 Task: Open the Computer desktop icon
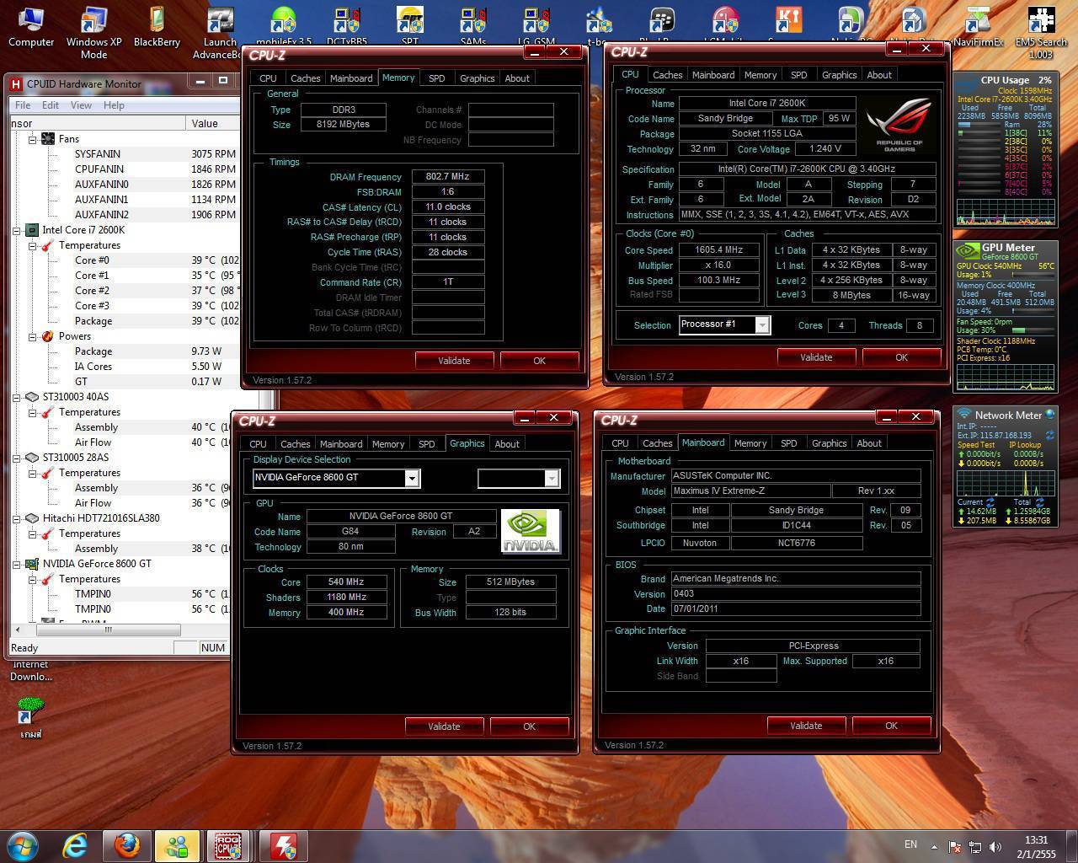[31, 25]
